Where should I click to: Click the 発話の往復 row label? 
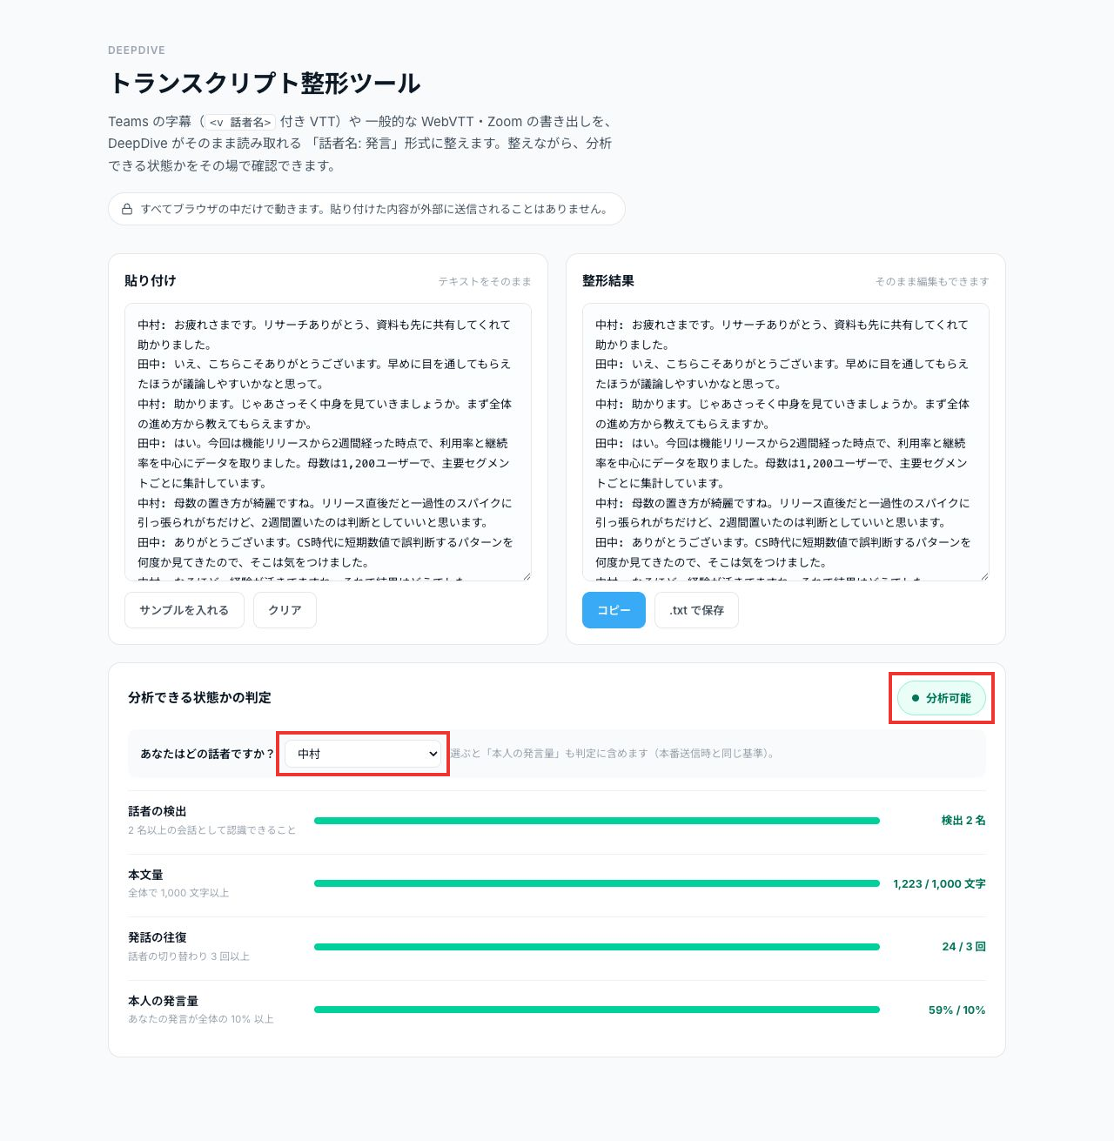pos(158,937)
